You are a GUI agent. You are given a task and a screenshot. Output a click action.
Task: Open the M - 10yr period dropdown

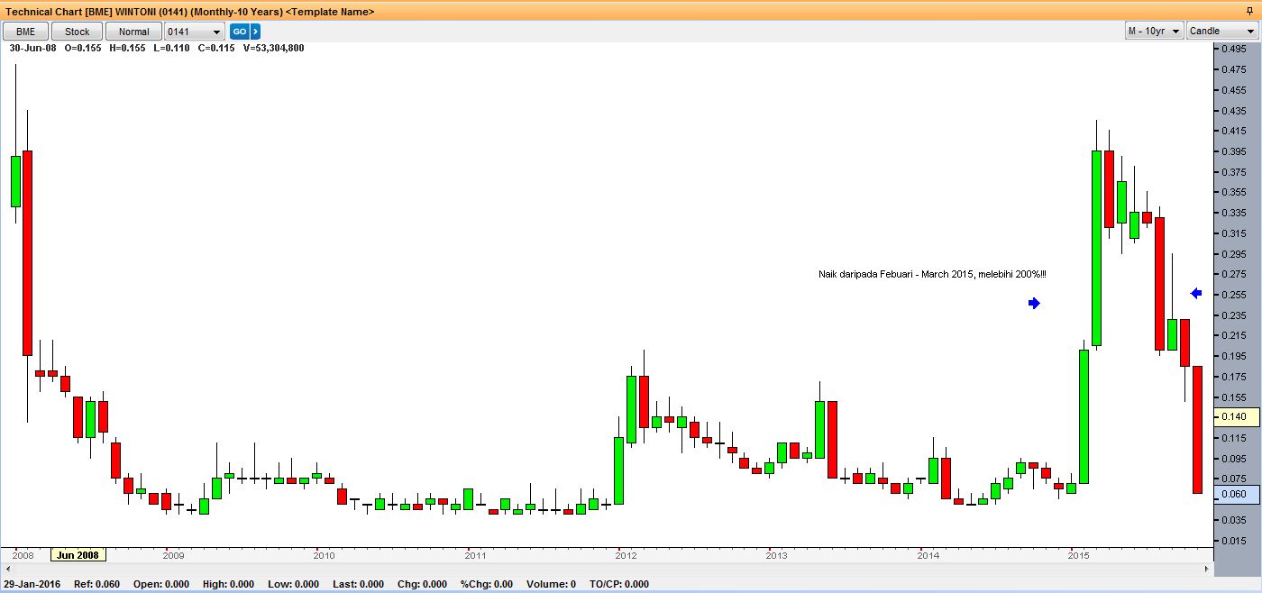click(x=1154, y=31)
